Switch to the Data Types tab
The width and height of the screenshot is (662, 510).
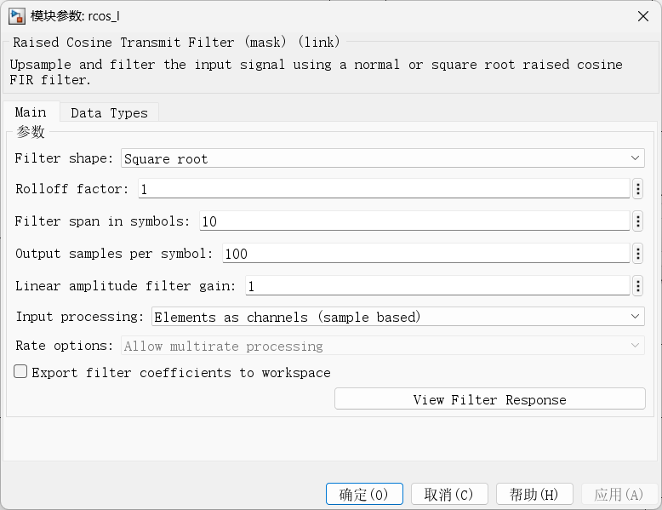coord(109,112)
